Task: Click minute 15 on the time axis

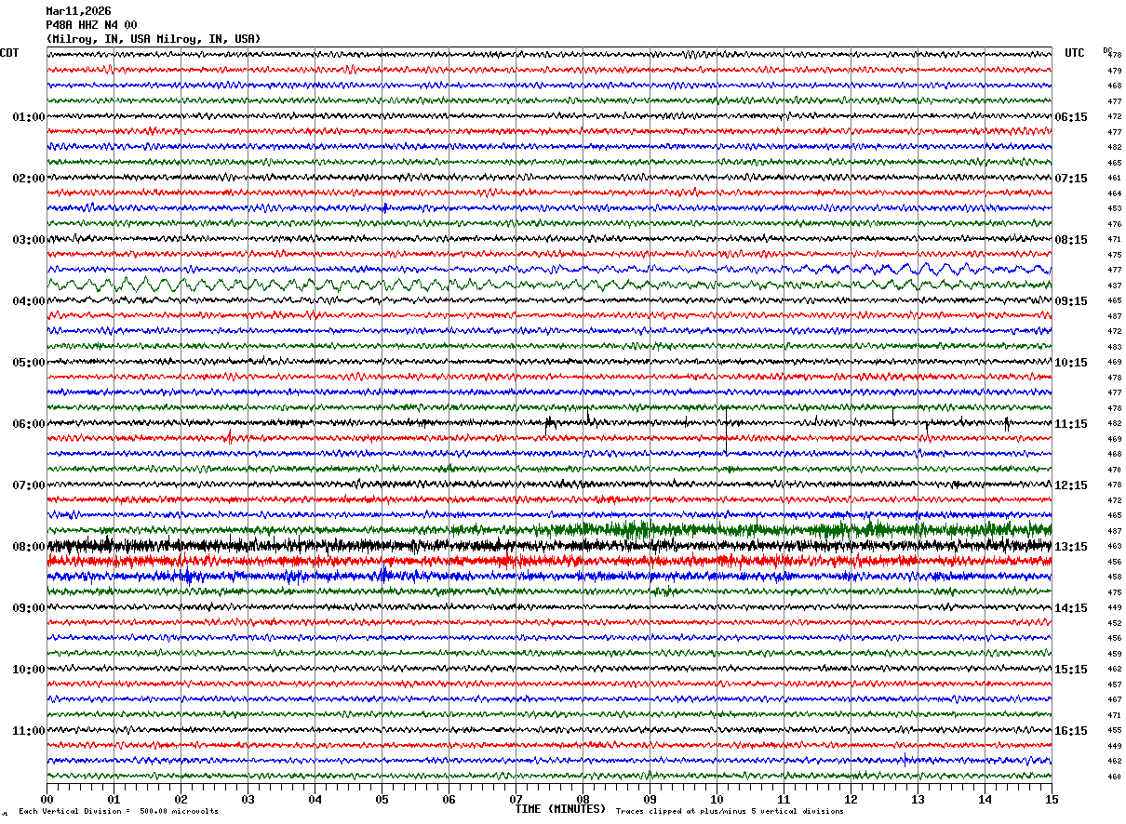Action: (1052, 799)
